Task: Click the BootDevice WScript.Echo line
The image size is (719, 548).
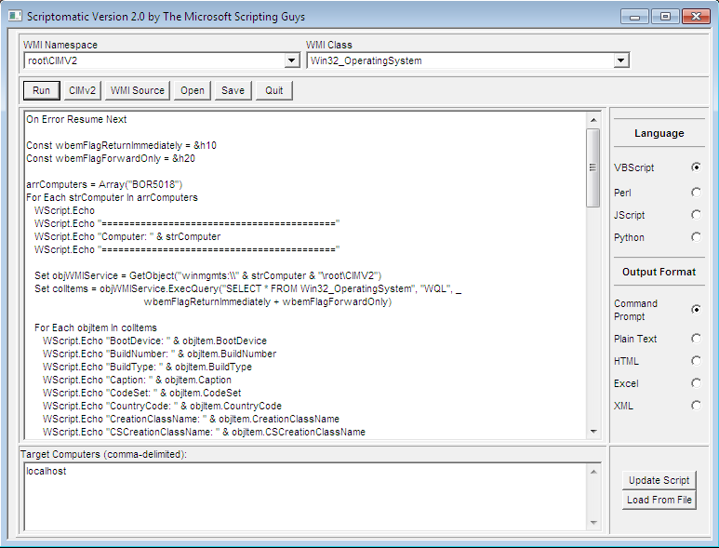Action: 154,341
